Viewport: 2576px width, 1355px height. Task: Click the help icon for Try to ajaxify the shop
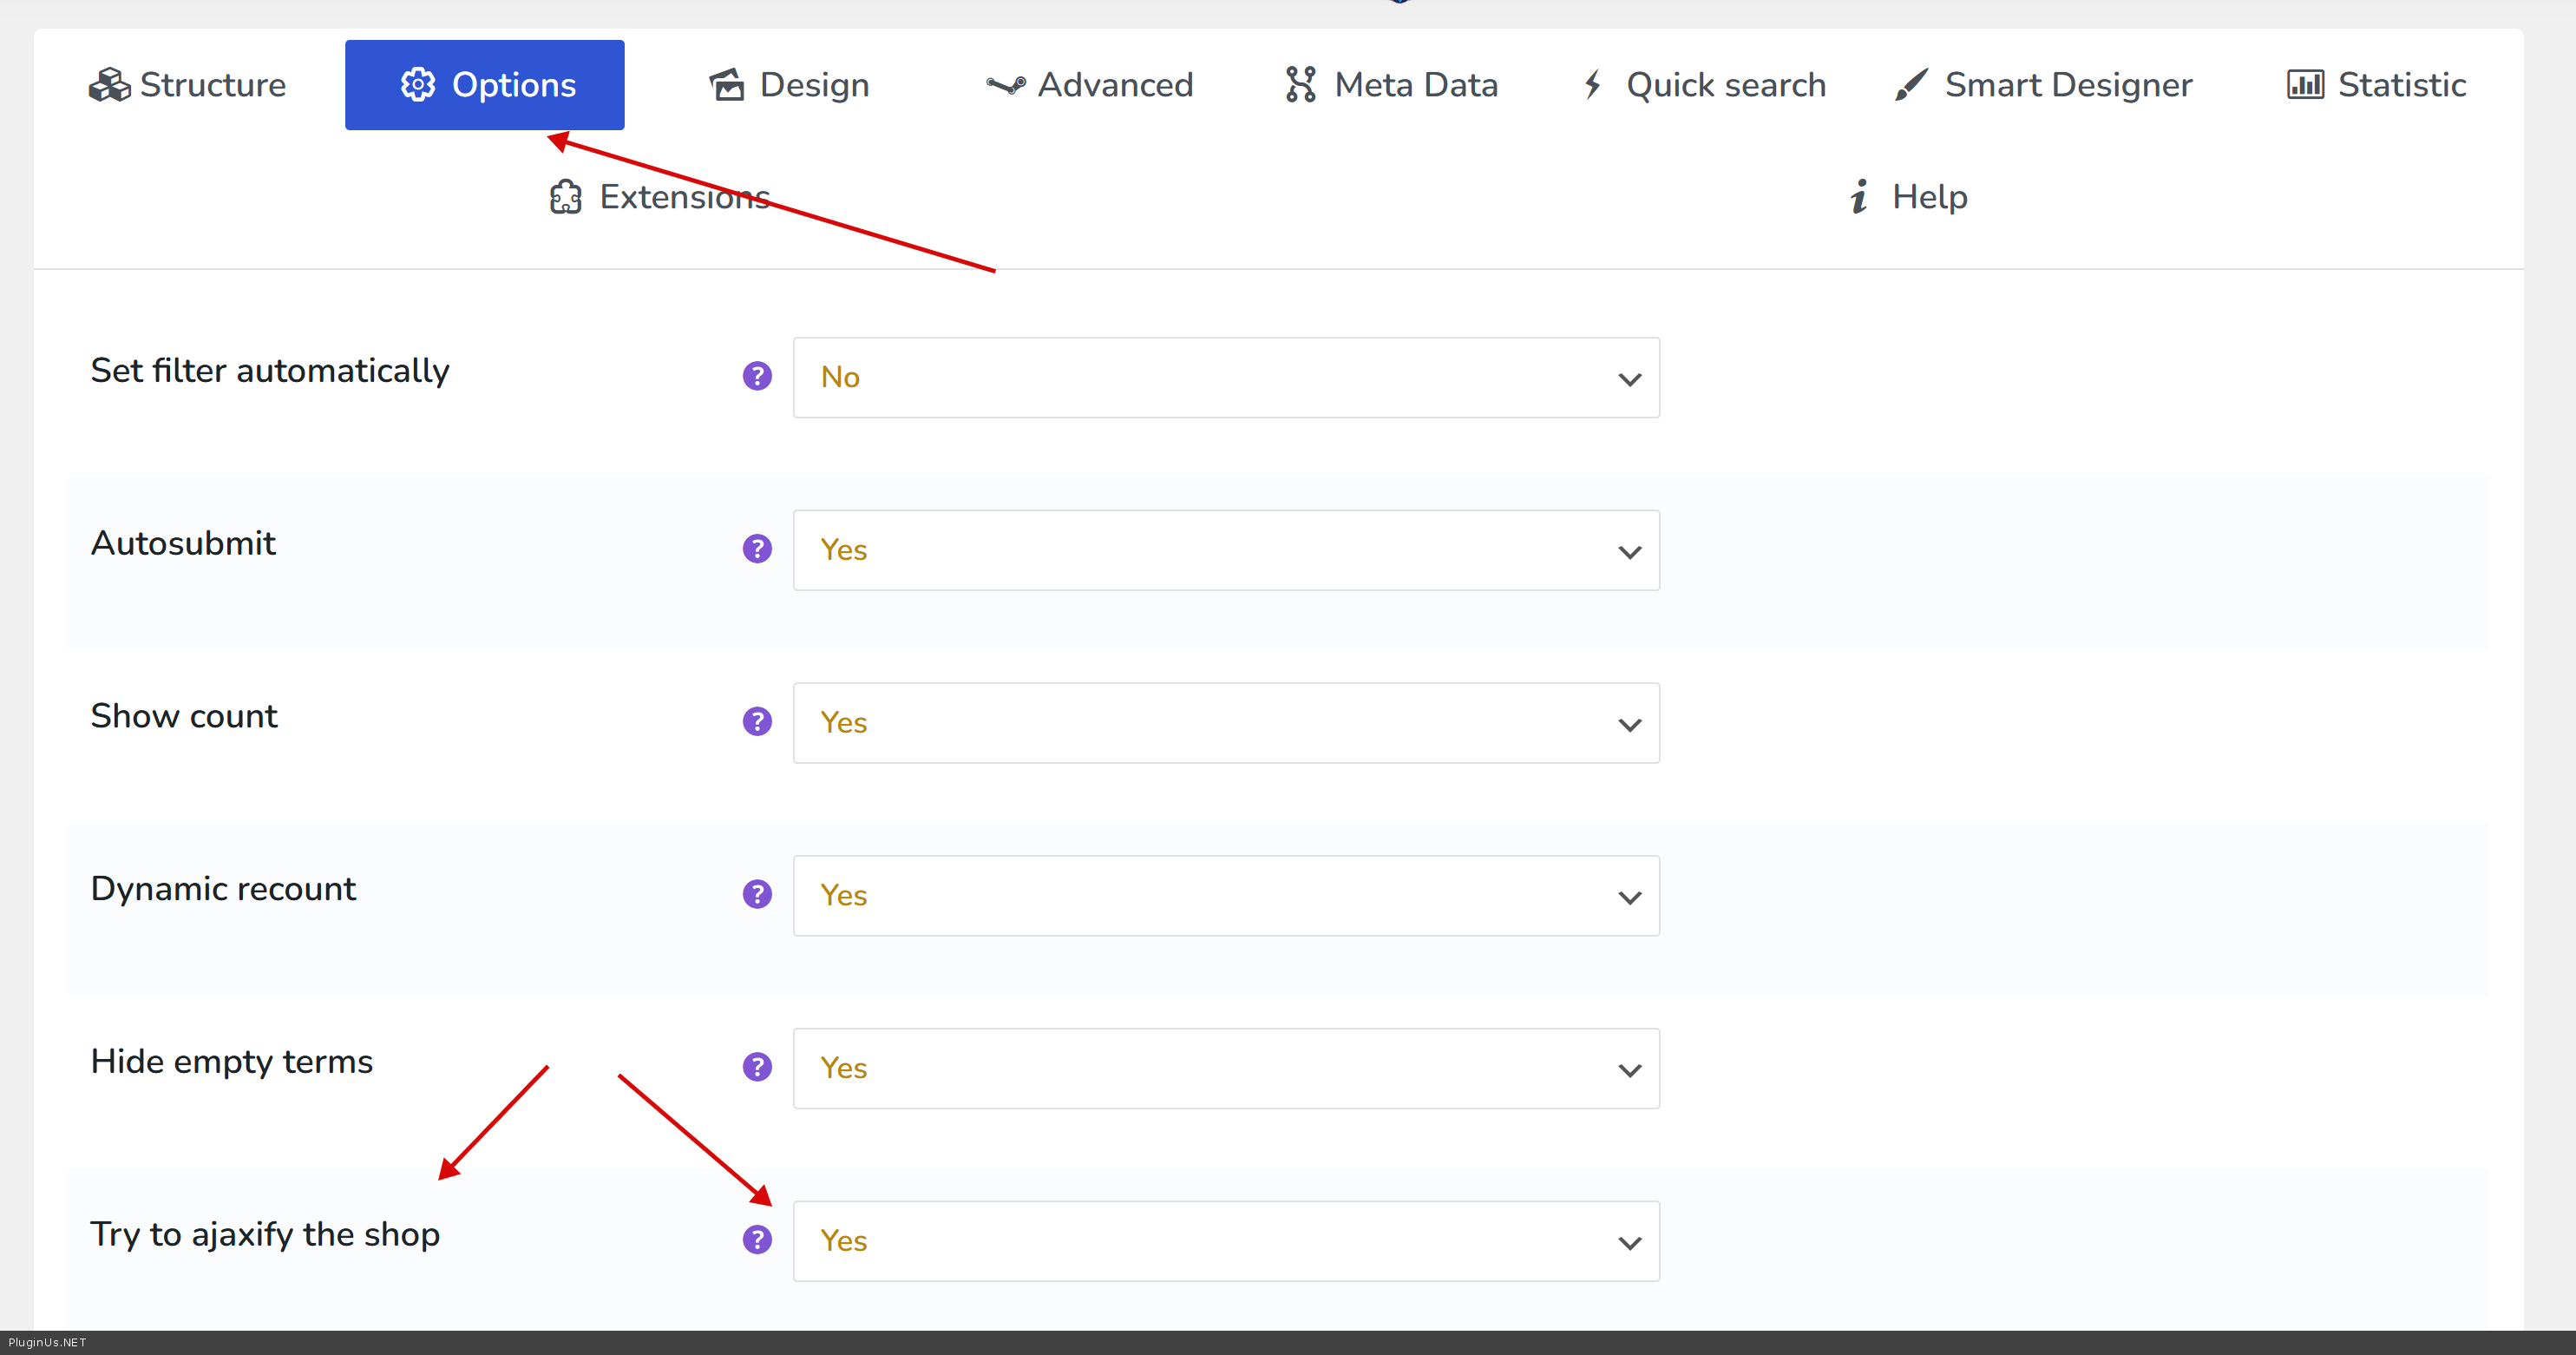tap(757, 1240)
